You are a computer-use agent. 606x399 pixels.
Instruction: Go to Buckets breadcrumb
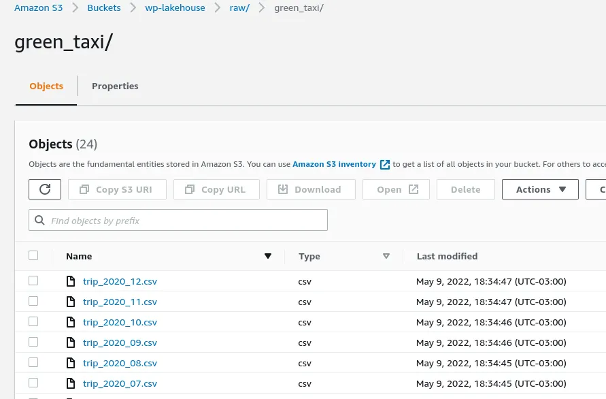(x=104, y=7)
